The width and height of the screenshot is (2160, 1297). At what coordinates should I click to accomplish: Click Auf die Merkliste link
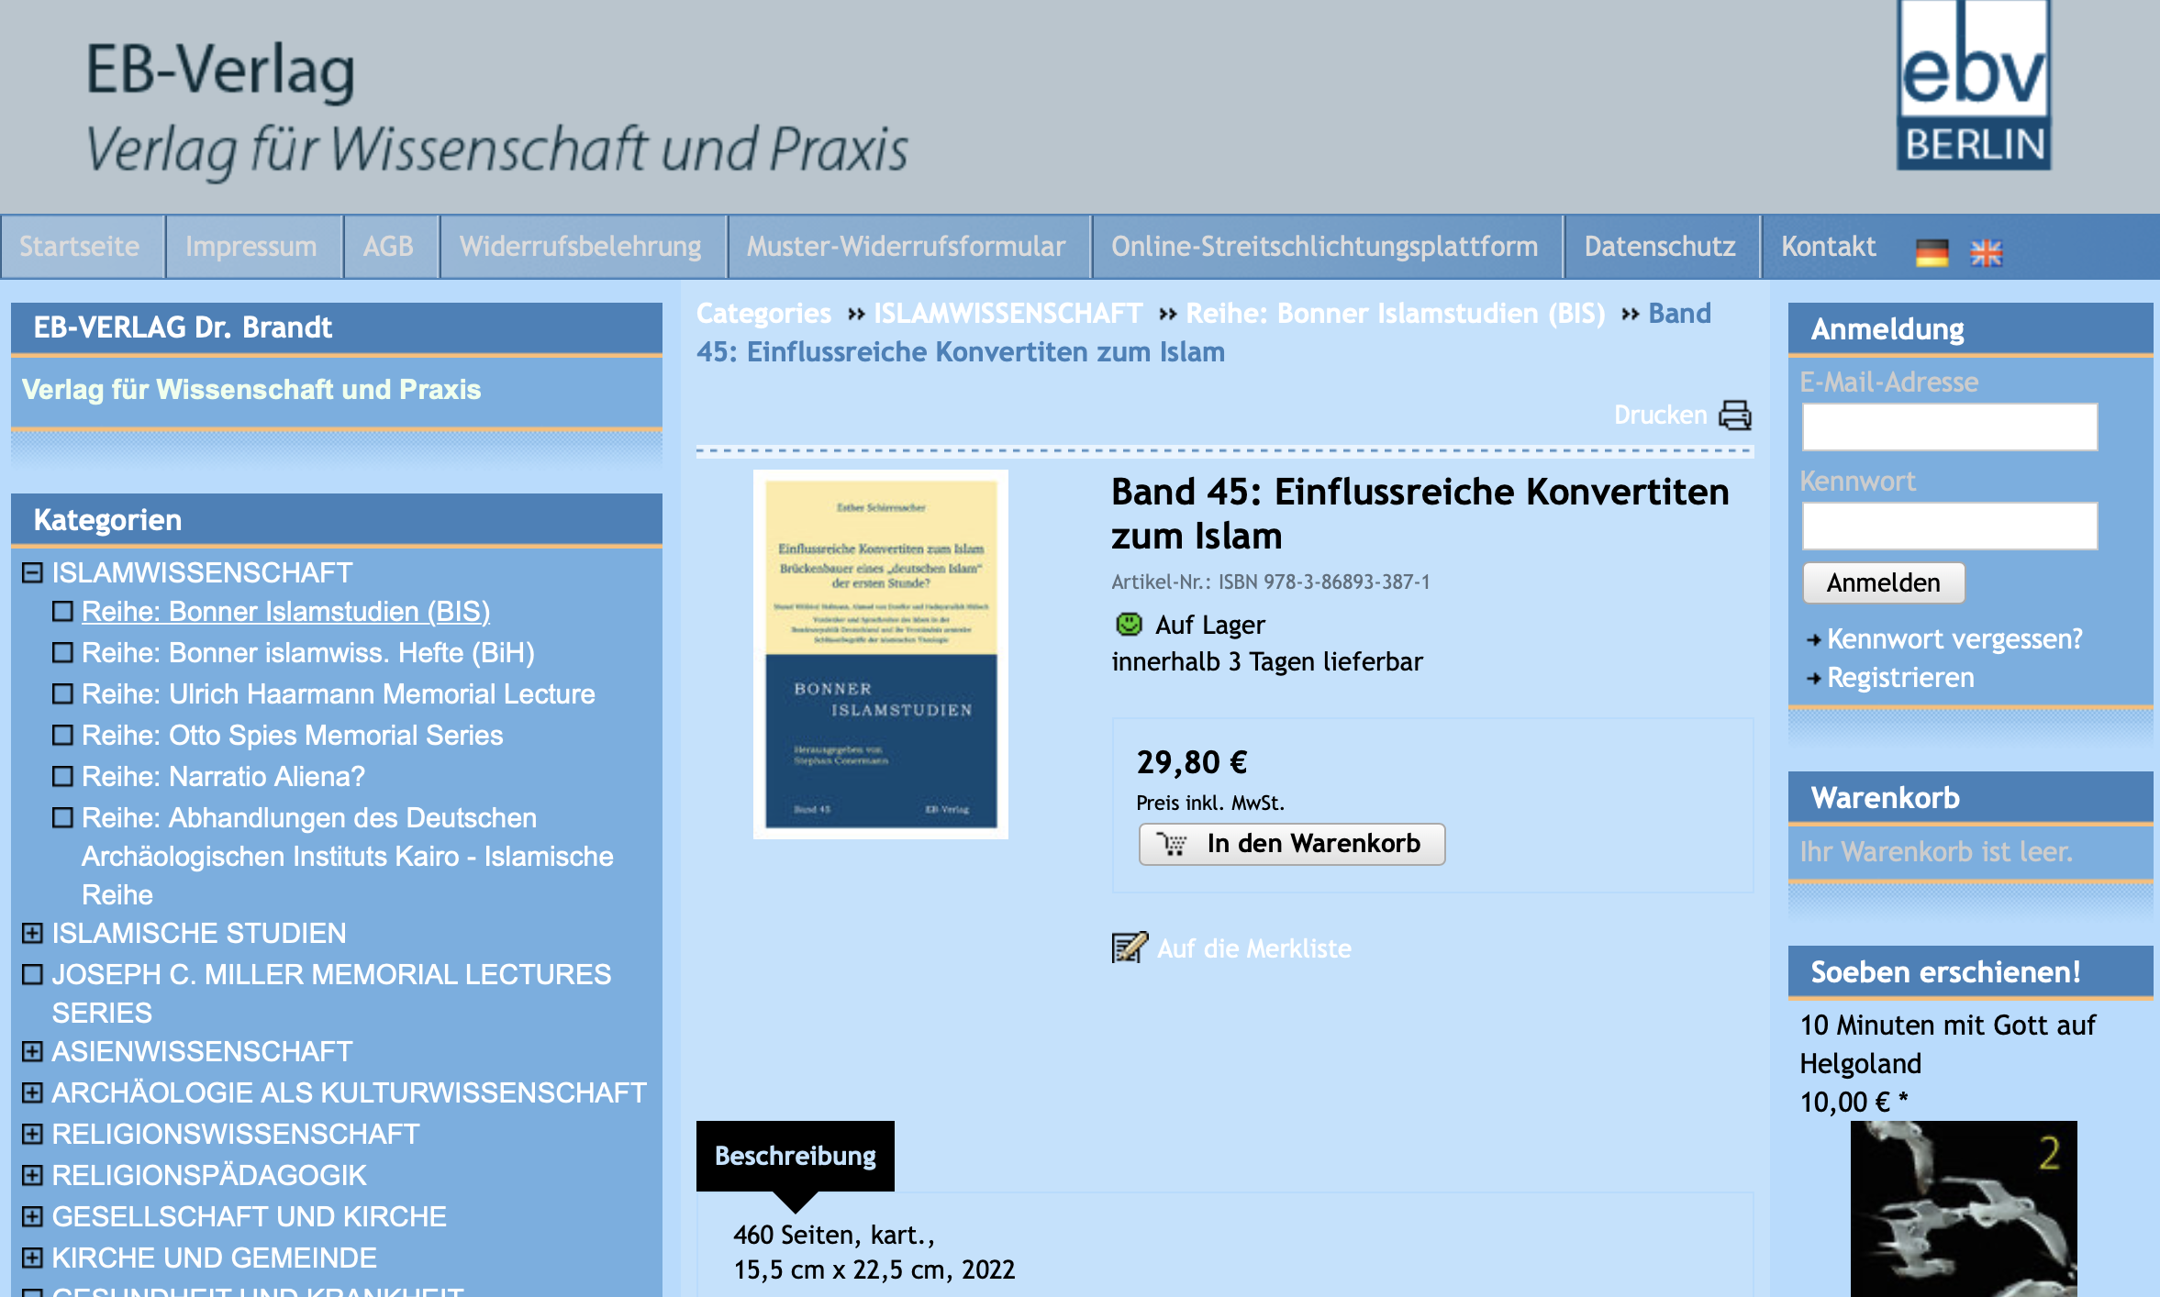click(x=1253, y=948)
